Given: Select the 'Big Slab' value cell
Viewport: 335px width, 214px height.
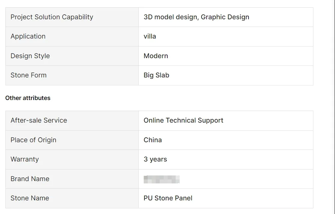Looking at the screenshot, I should [156, 75].
